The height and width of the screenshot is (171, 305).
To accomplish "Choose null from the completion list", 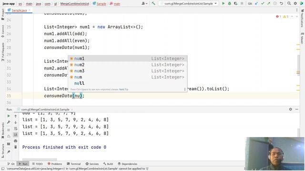I will (x=127, y=84).
